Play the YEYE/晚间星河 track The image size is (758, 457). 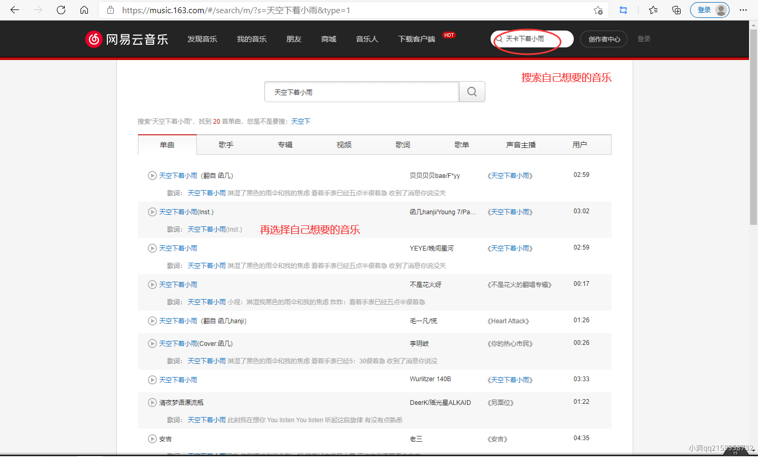(152, 248)
